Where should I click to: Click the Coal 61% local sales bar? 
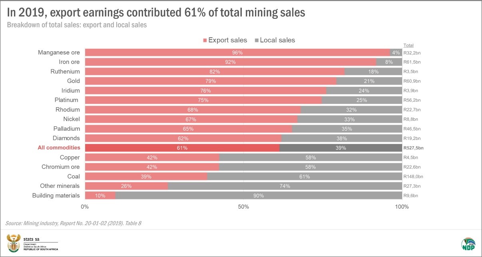pos(305,176)
